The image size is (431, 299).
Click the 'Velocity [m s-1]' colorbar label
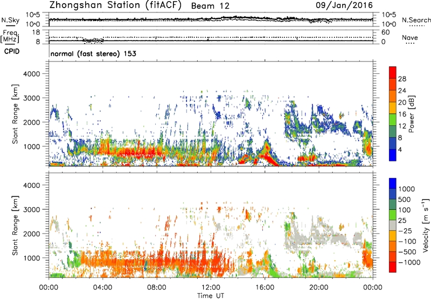point(426,225)
